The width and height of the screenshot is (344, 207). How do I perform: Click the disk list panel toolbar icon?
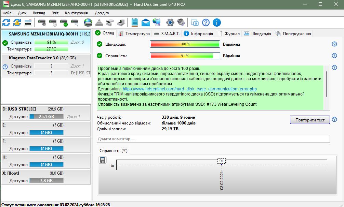(x=28, y=23)
